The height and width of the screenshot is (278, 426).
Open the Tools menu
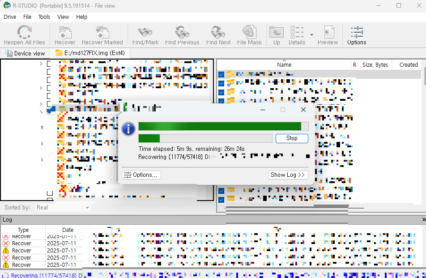[44, 17]
